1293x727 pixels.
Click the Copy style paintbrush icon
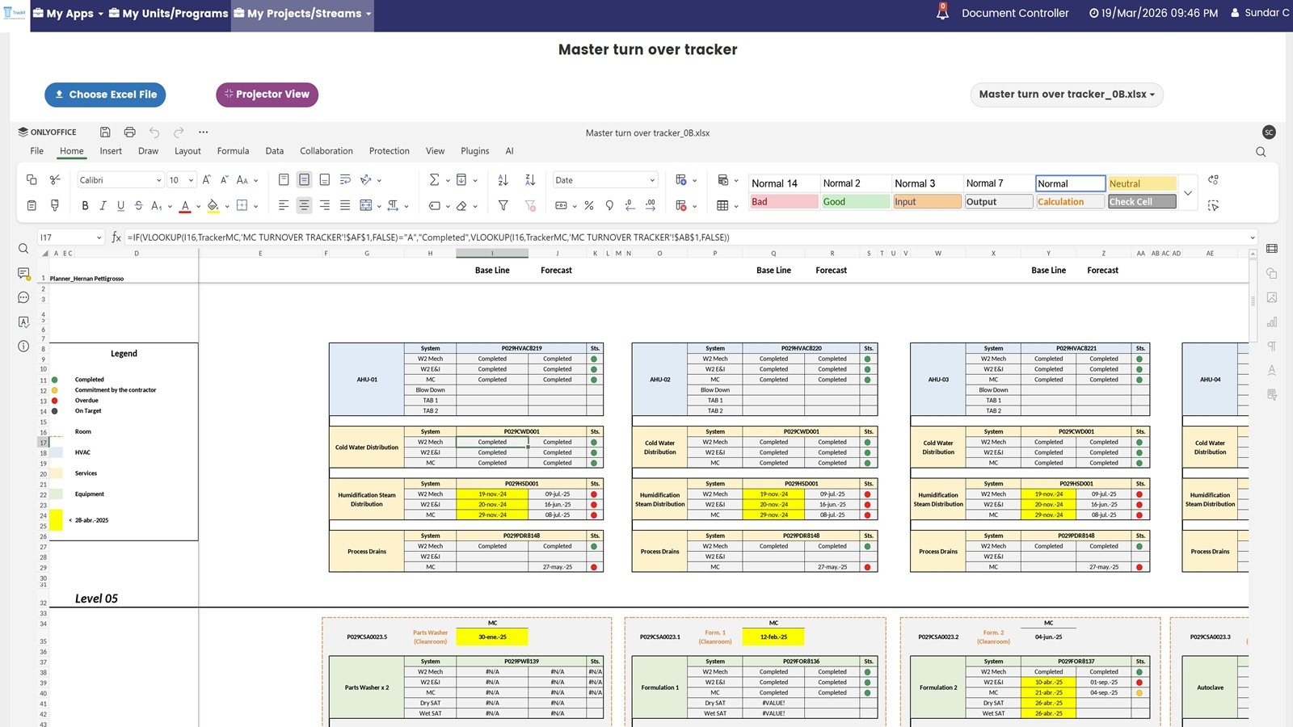point(55,206)
